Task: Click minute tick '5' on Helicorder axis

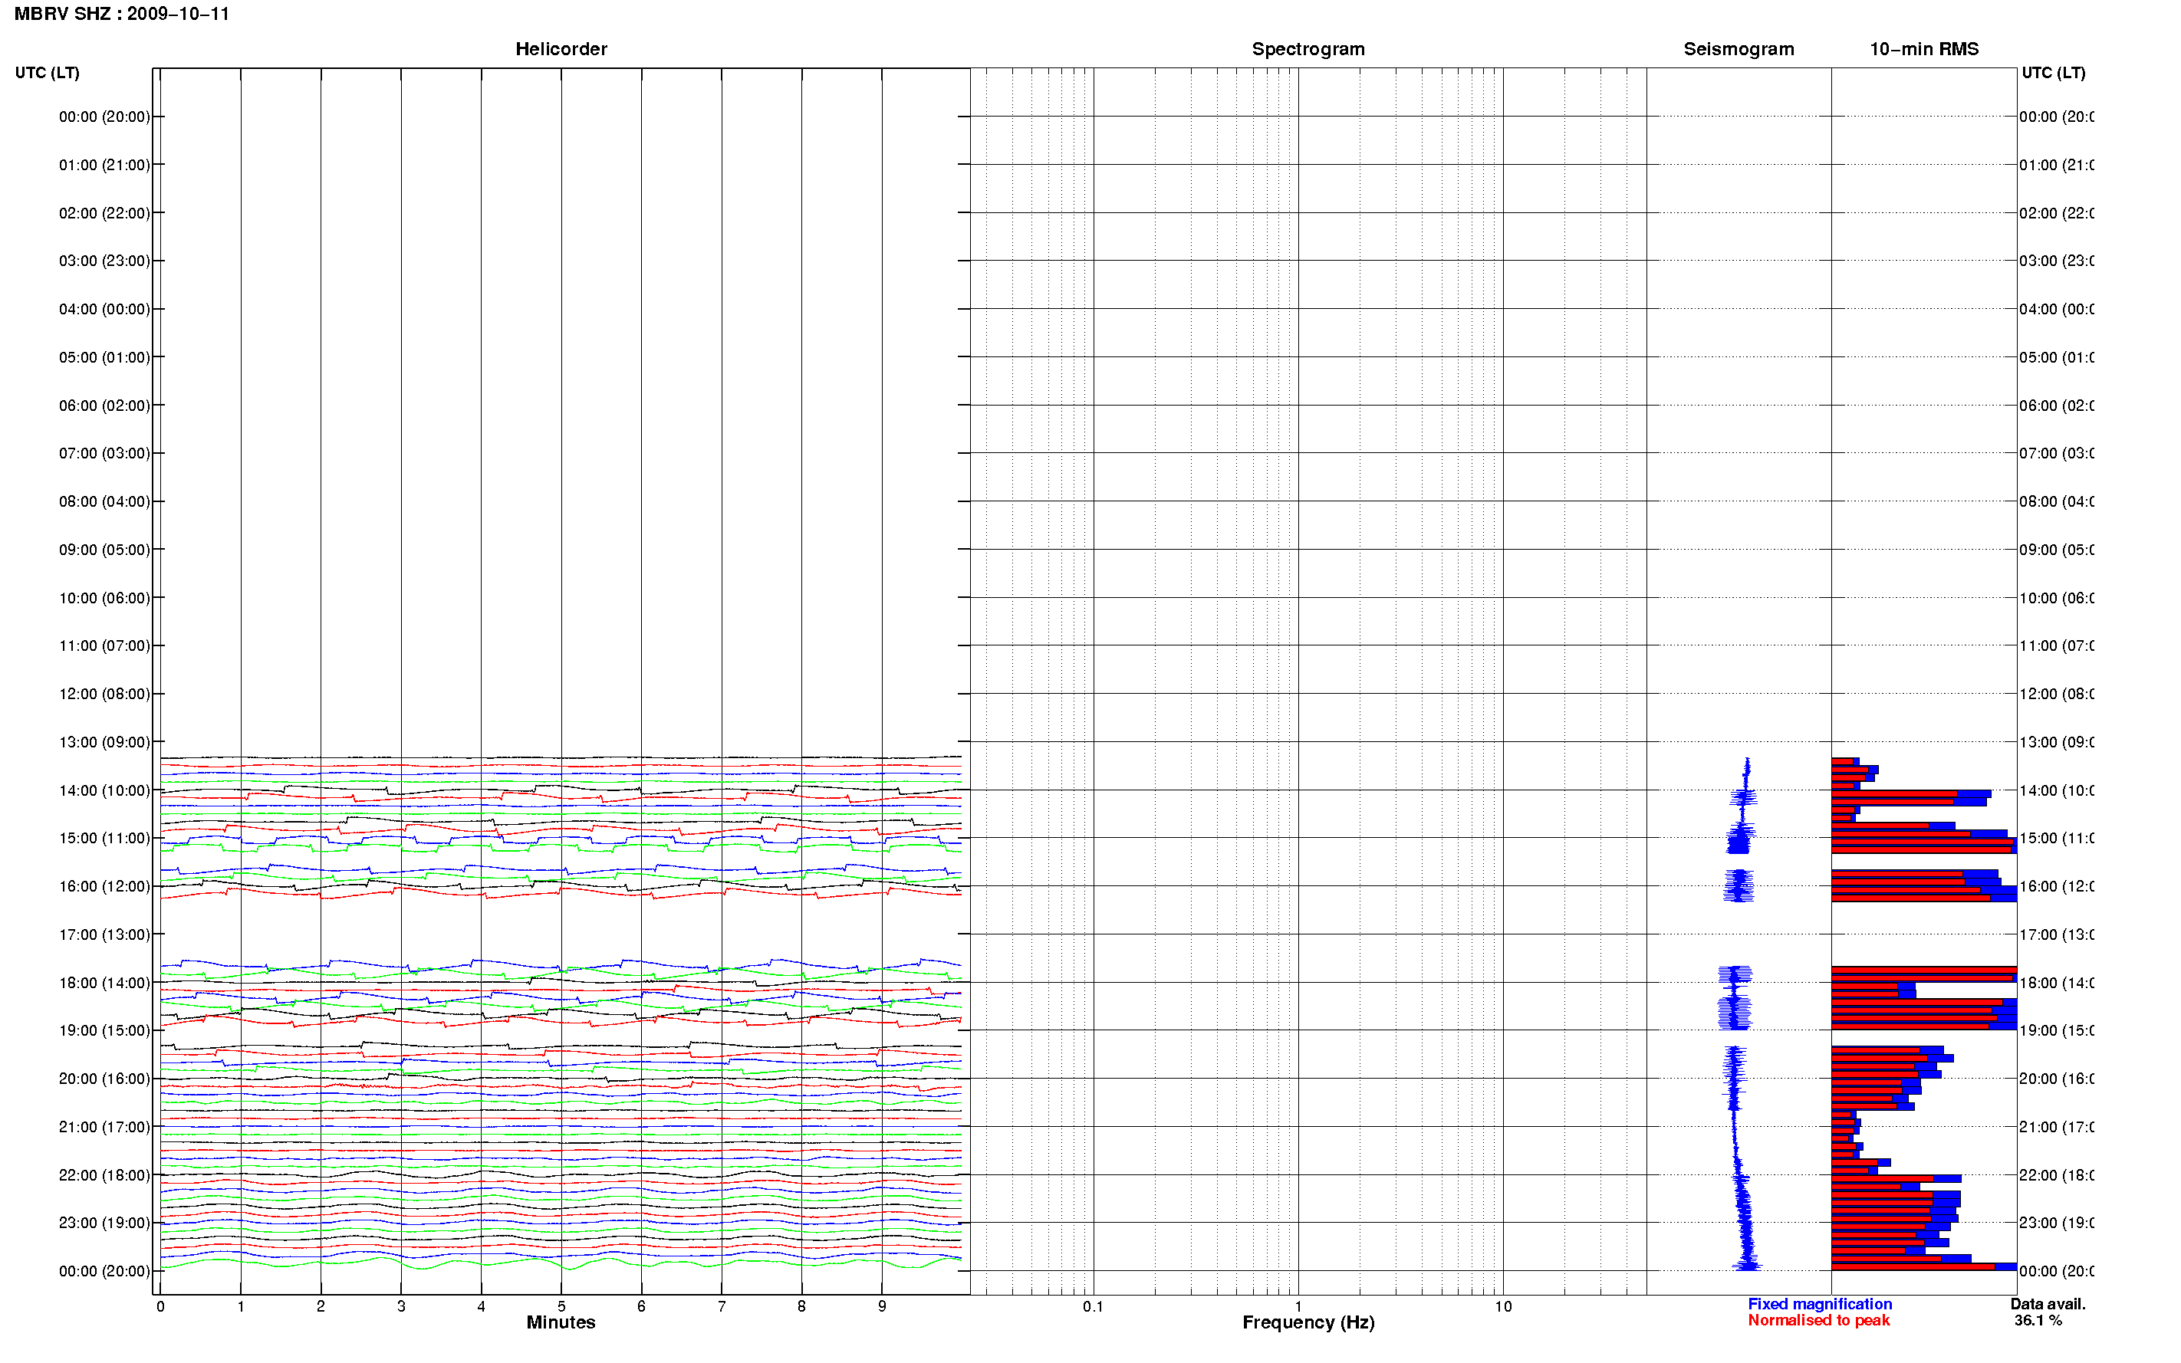Action: [x=561, y=1306]
